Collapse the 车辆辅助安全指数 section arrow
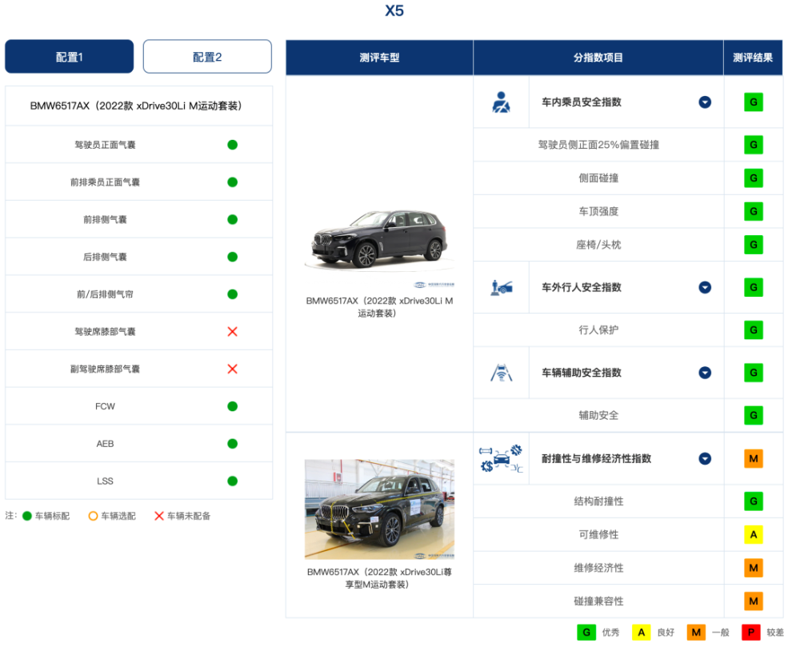Screen dimensions: 792x647 click(705, 373)
